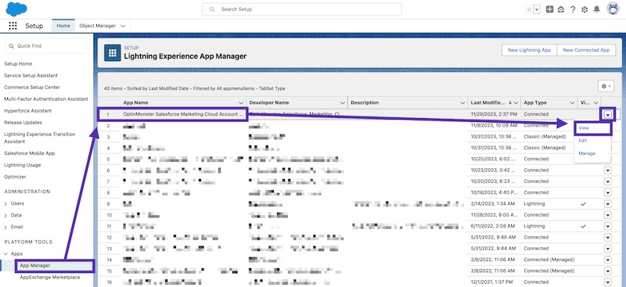Open the Global Actions plus icon
This screenshot has width=626, height=287.
[x=549, y=9]
